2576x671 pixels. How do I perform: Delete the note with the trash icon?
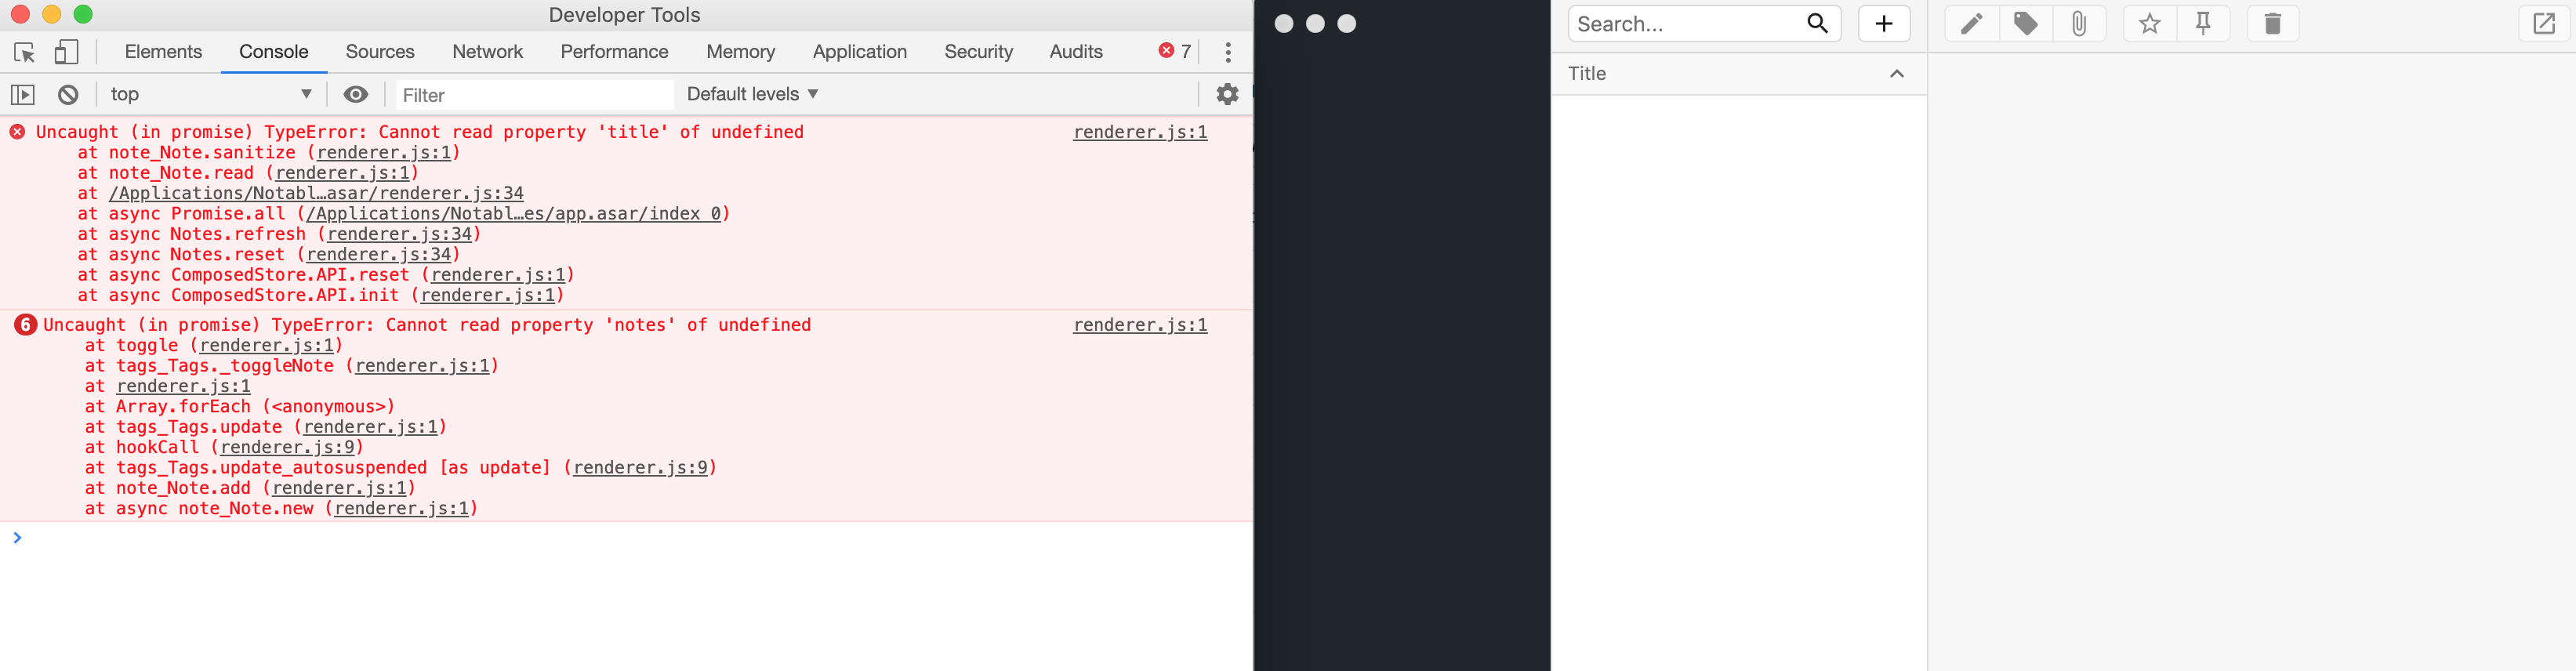click(2272, 23)
